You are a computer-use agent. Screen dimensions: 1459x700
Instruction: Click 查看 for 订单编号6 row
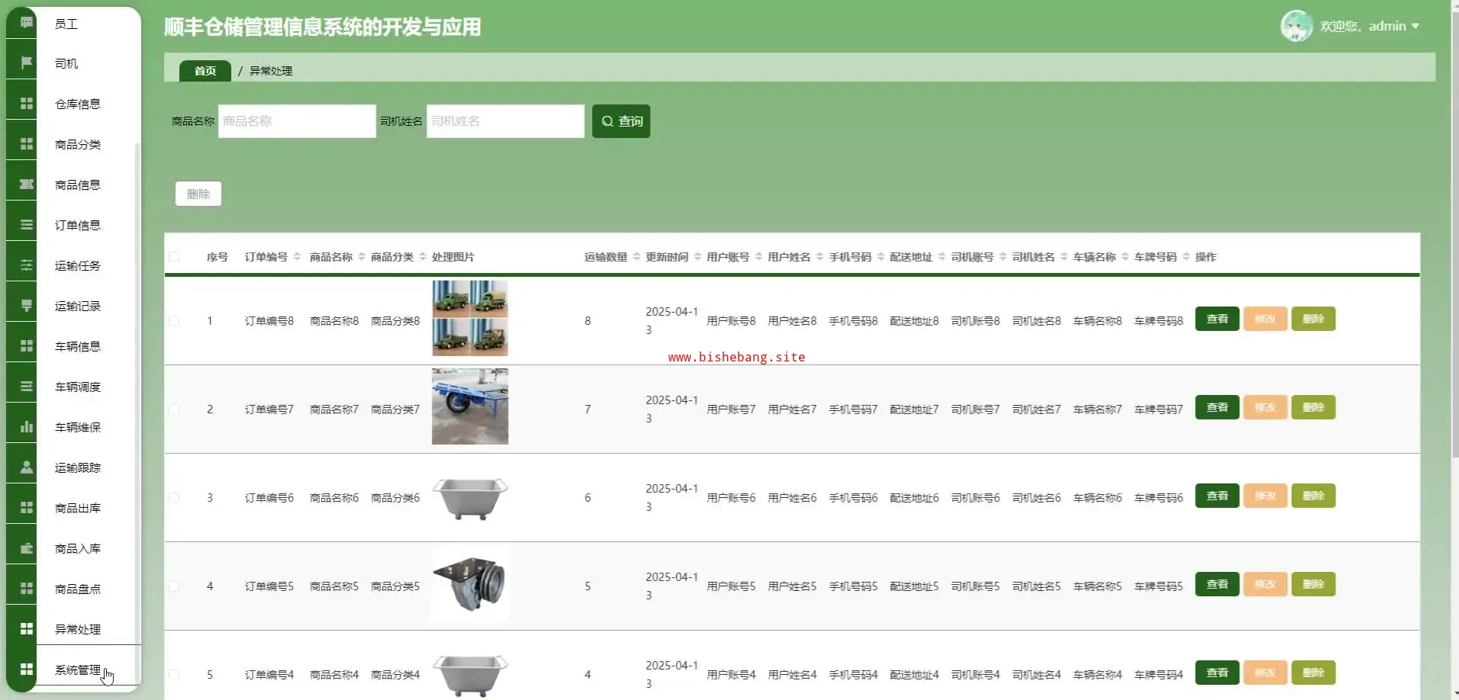(1217, 496)
